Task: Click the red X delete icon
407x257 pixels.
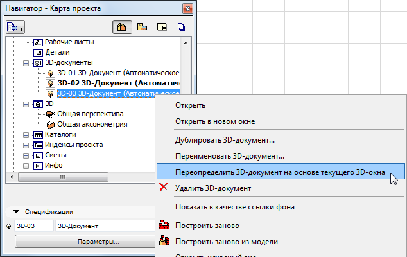Action: tap(164, 187)
